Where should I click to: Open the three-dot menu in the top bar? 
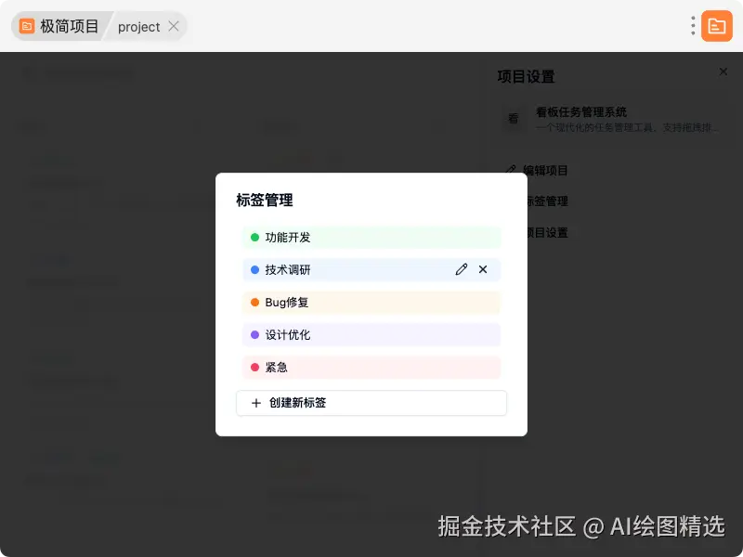[692, 26]
